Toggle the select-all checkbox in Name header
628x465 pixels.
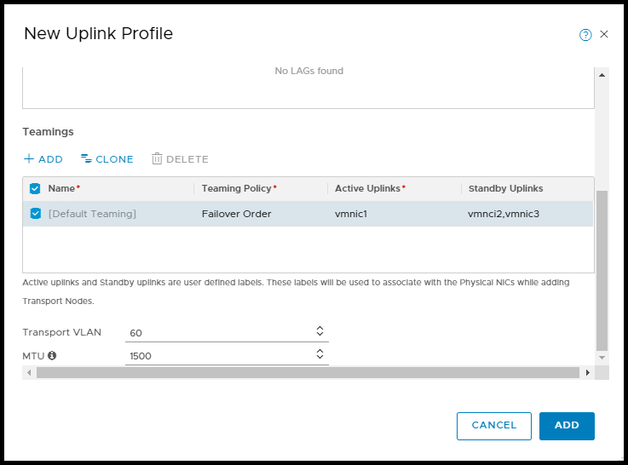pos(35,188)
